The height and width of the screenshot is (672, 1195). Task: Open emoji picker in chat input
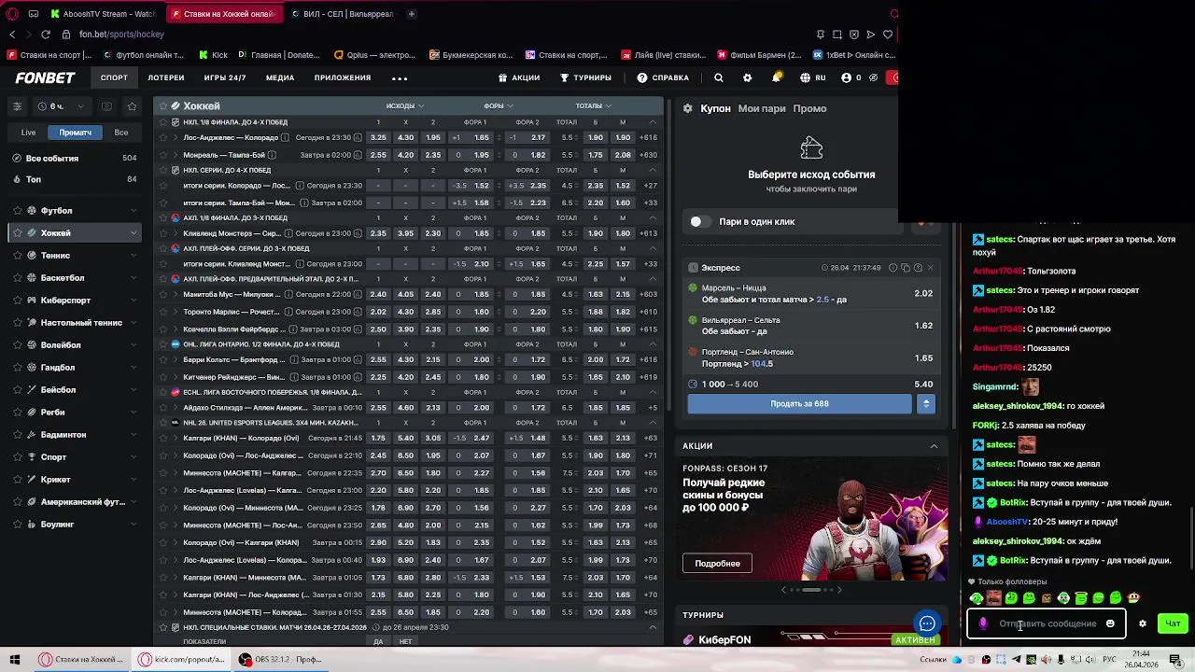coord(1110,623)
